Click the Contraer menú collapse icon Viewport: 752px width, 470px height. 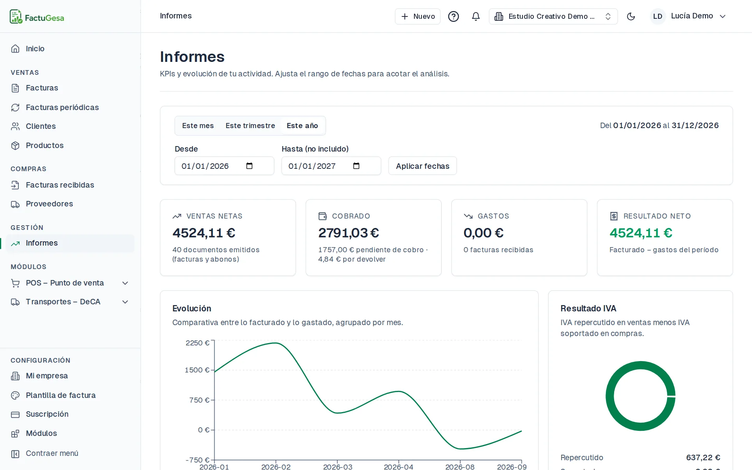(15, 454)
